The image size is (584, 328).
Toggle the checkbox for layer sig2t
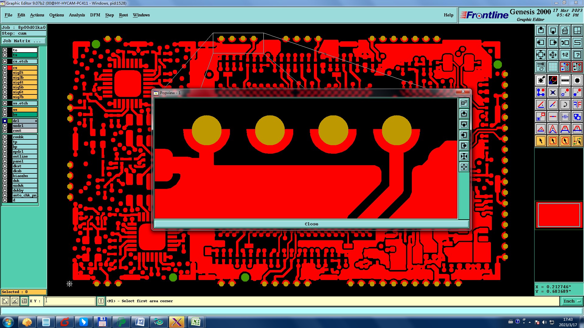pyautogui.click(x=5, y=73)
